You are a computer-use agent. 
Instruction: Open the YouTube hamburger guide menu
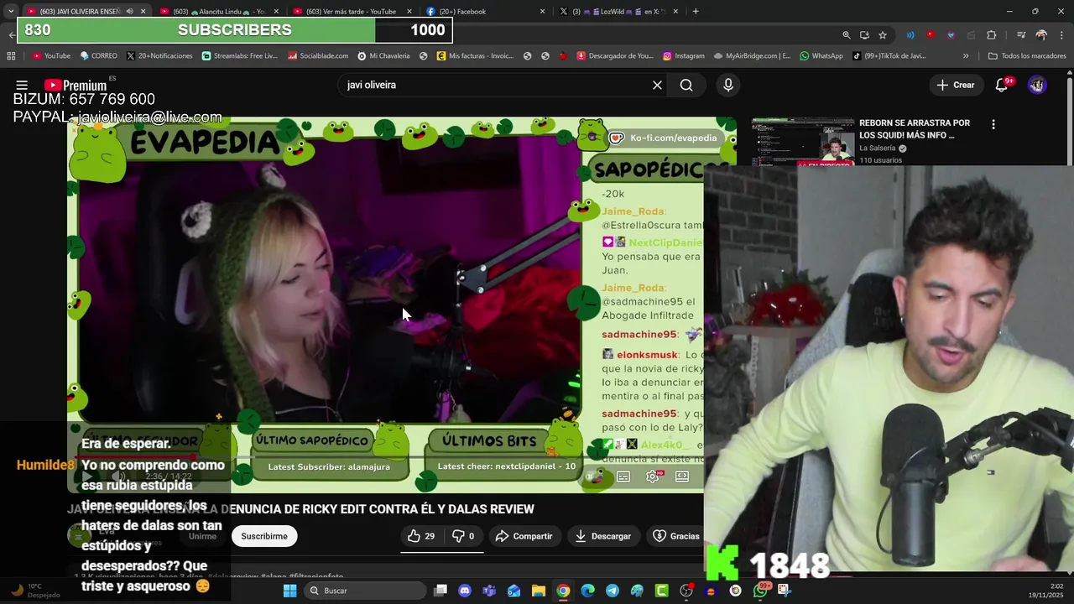pos(22,85)
